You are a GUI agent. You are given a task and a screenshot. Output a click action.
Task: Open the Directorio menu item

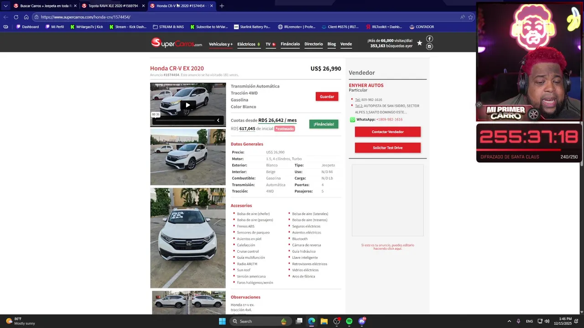[x=313, y=44]
